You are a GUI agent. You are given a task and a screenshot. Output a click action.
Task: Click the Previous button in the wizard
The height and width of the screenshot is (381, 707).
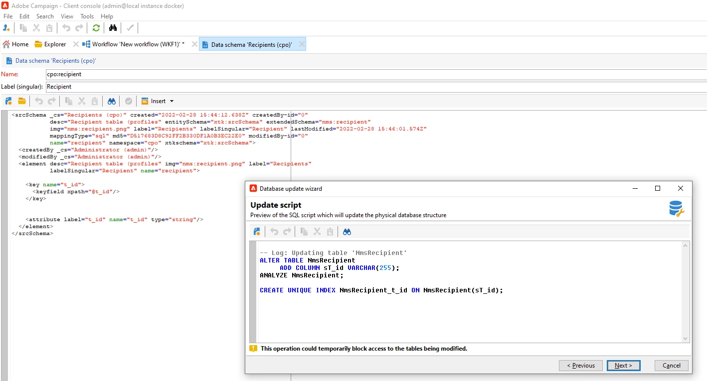[x=581, y=366]
